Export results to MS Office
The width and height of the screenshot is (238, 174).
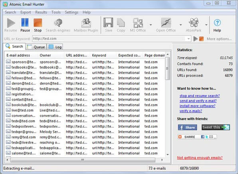[x=138, y=25]
